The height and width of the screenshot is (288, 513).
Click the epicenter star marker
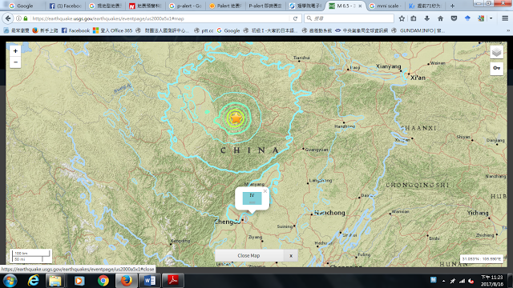click(x=236, y=118)
